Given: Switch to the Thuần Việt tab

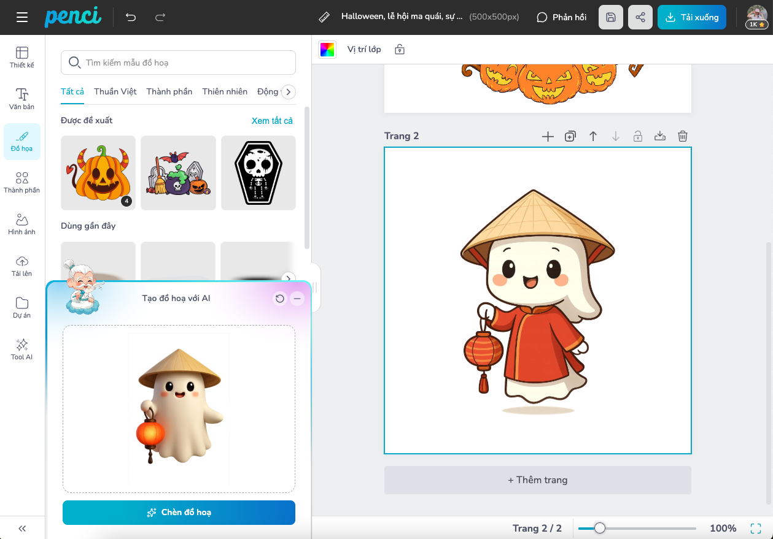Looking at the screenshot, I should [115, 91].
